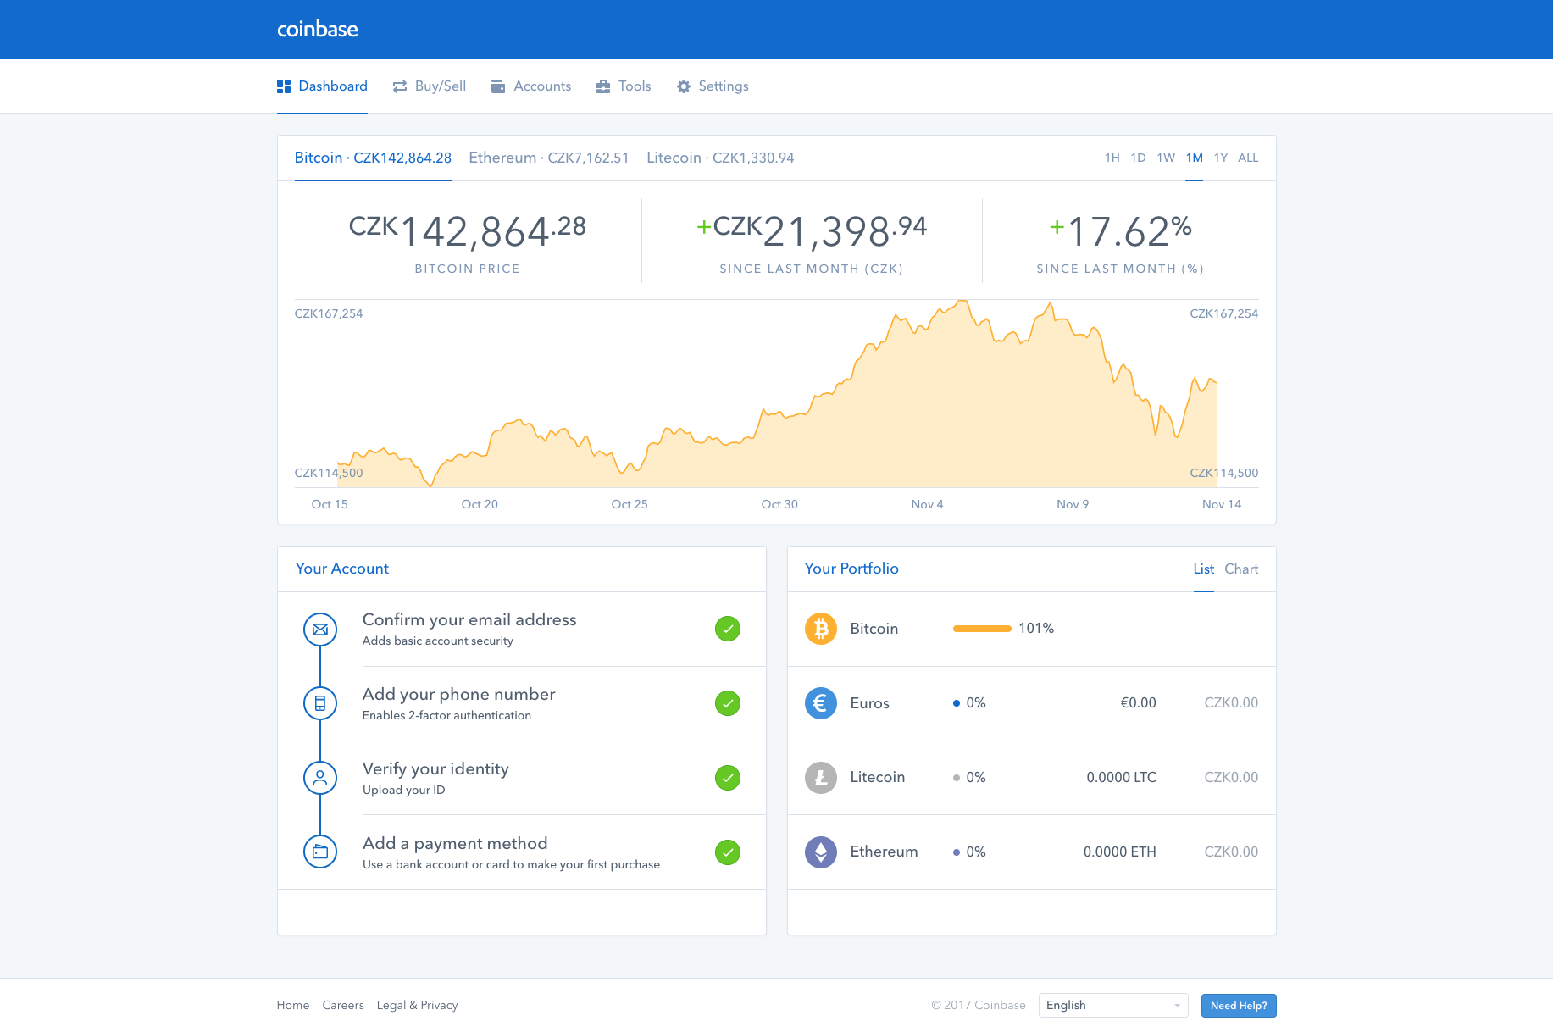This screenshot has width=1553, height=1032.
Task: Open the Tools page
Action: click(624, 86)
